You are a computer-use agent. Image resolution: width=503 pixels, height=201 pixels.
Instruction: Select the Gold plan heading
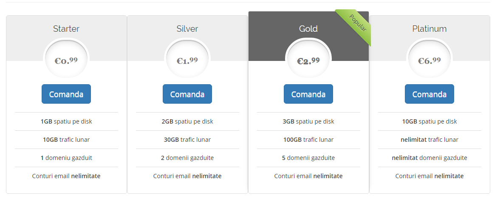308,29
